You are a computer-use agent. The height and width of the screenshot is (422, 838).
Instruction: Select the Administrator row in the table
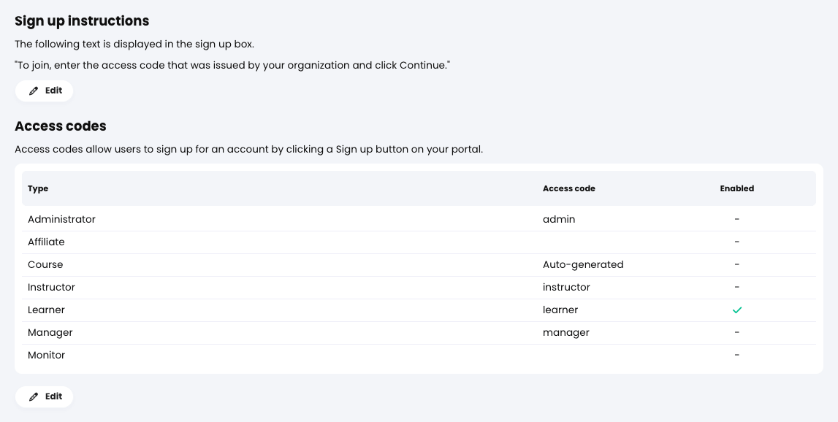pos(61,219)
